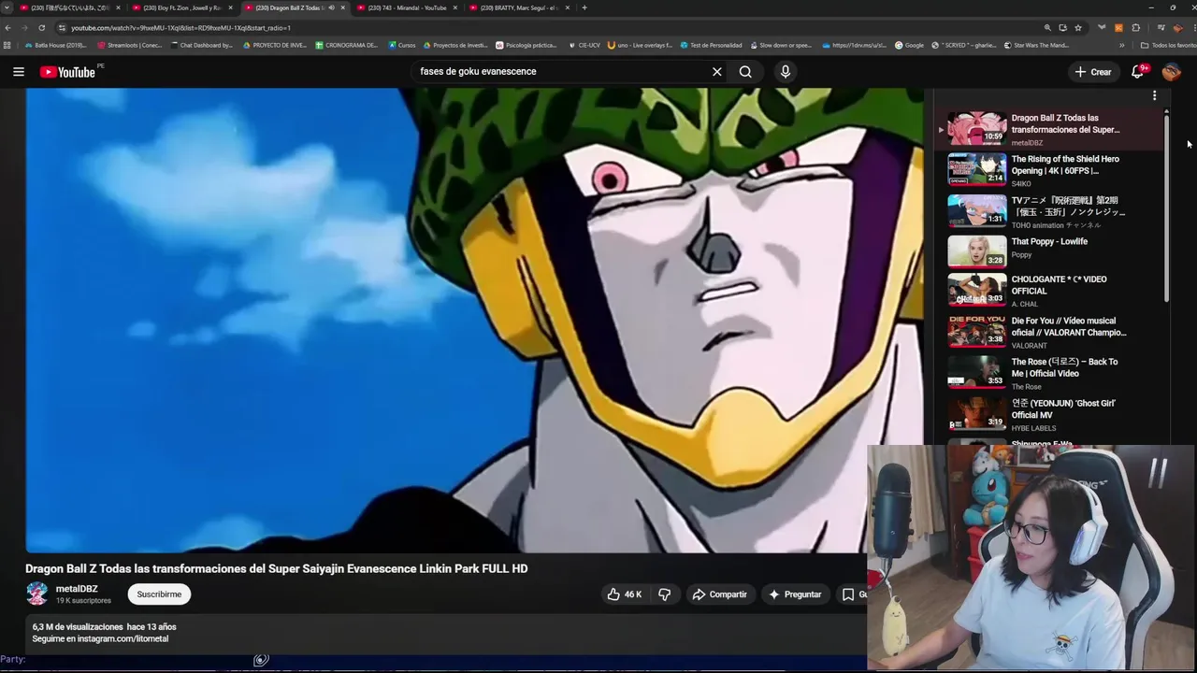This screenshot has height=673, width=1197.
Task: Go back with the browser back arrow
Action: point(8,28)
